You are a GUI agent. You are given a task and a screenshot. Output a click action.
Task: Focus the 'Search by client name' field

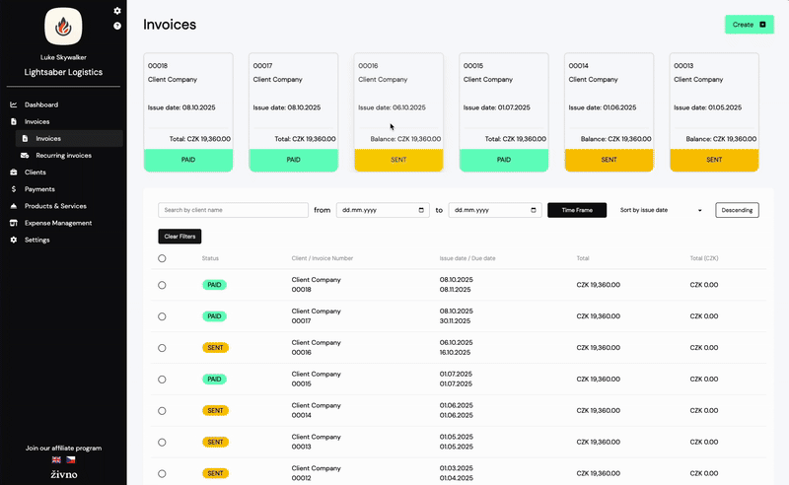click(234, 210)
